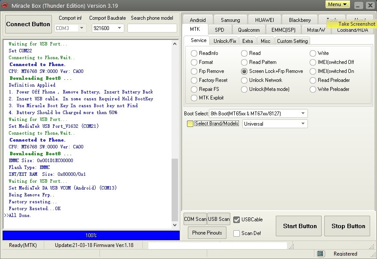
Task: Click the Stop Button
Action: pyautogui.click(x=347, y=226)
